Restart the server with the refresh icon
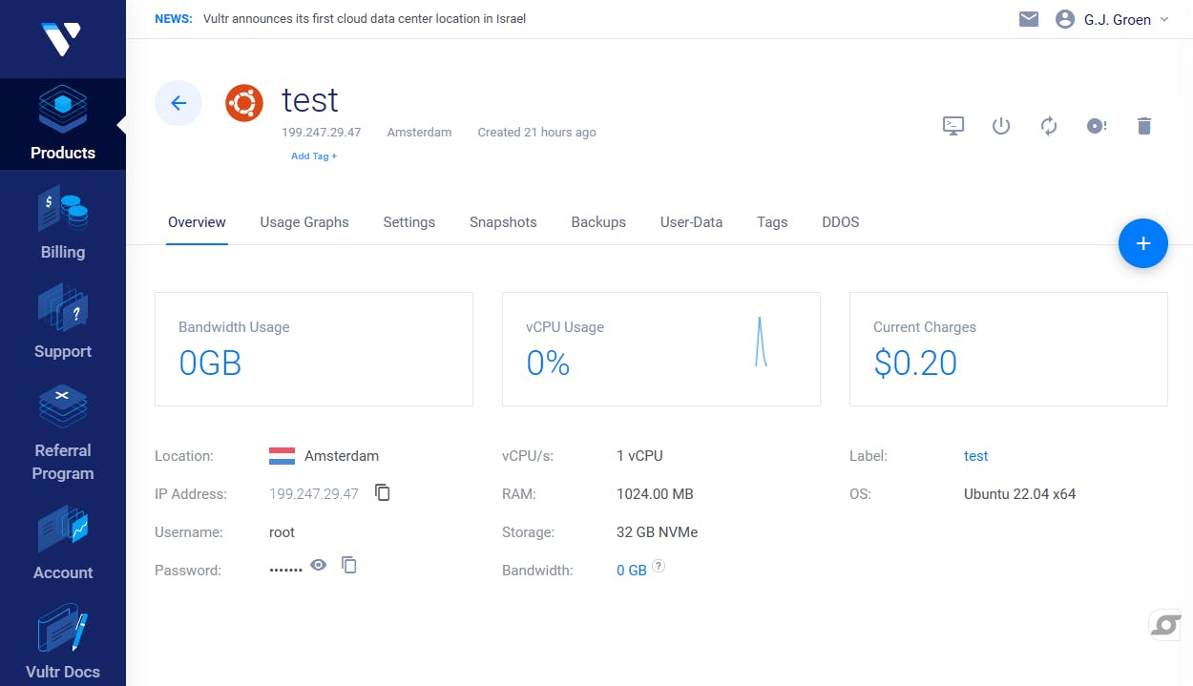The width and height of the screenshot is (1193, 686). click(1049, 126)
